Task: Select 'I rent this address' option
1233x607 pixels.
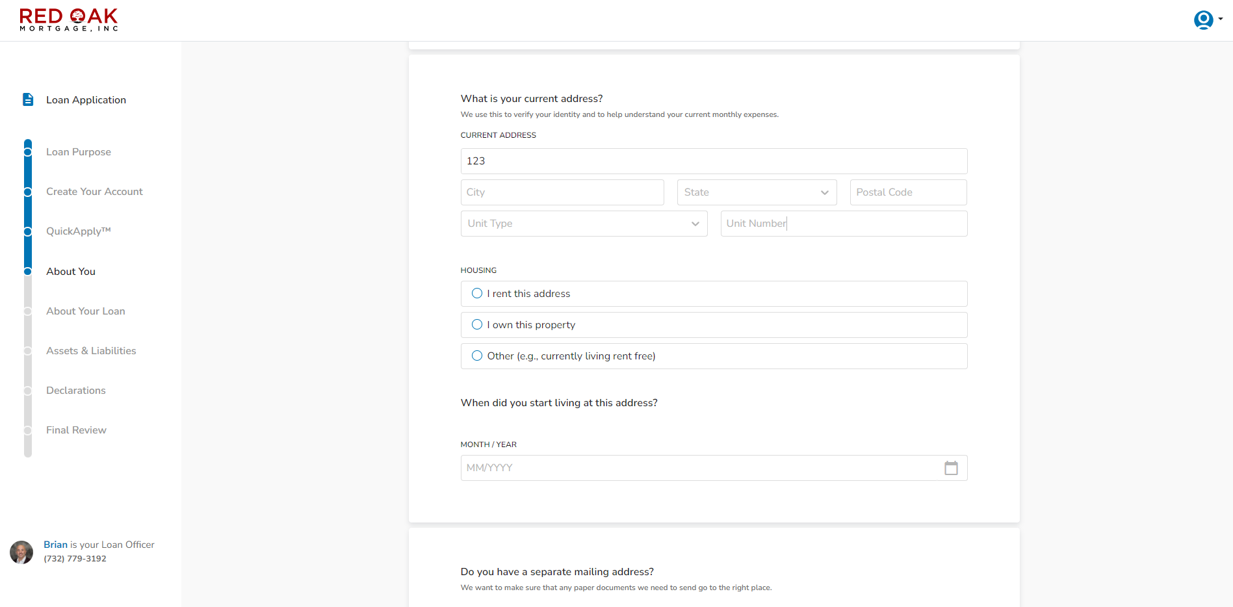Action: 714,294
